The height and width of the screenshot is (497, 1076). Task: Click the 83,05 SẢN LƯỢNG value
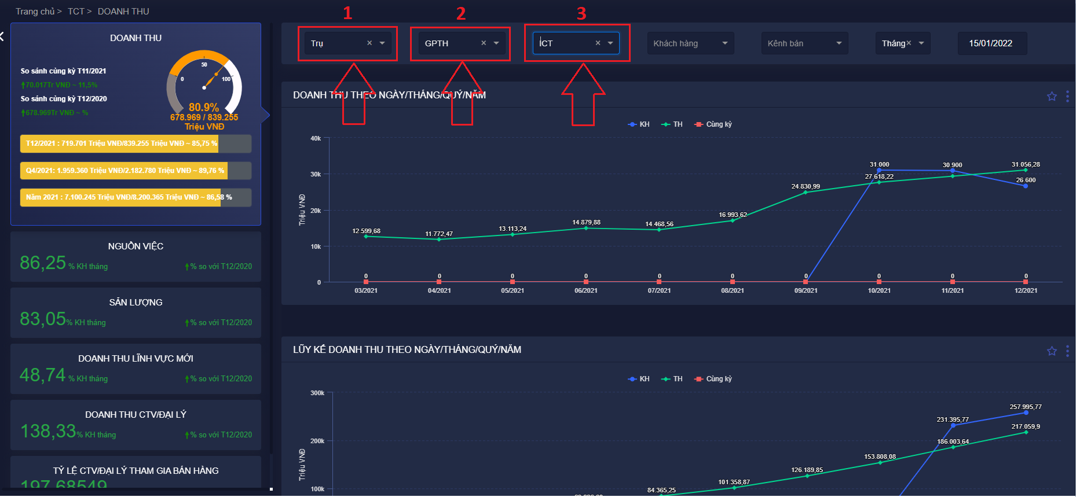click(x=43, y=319)
